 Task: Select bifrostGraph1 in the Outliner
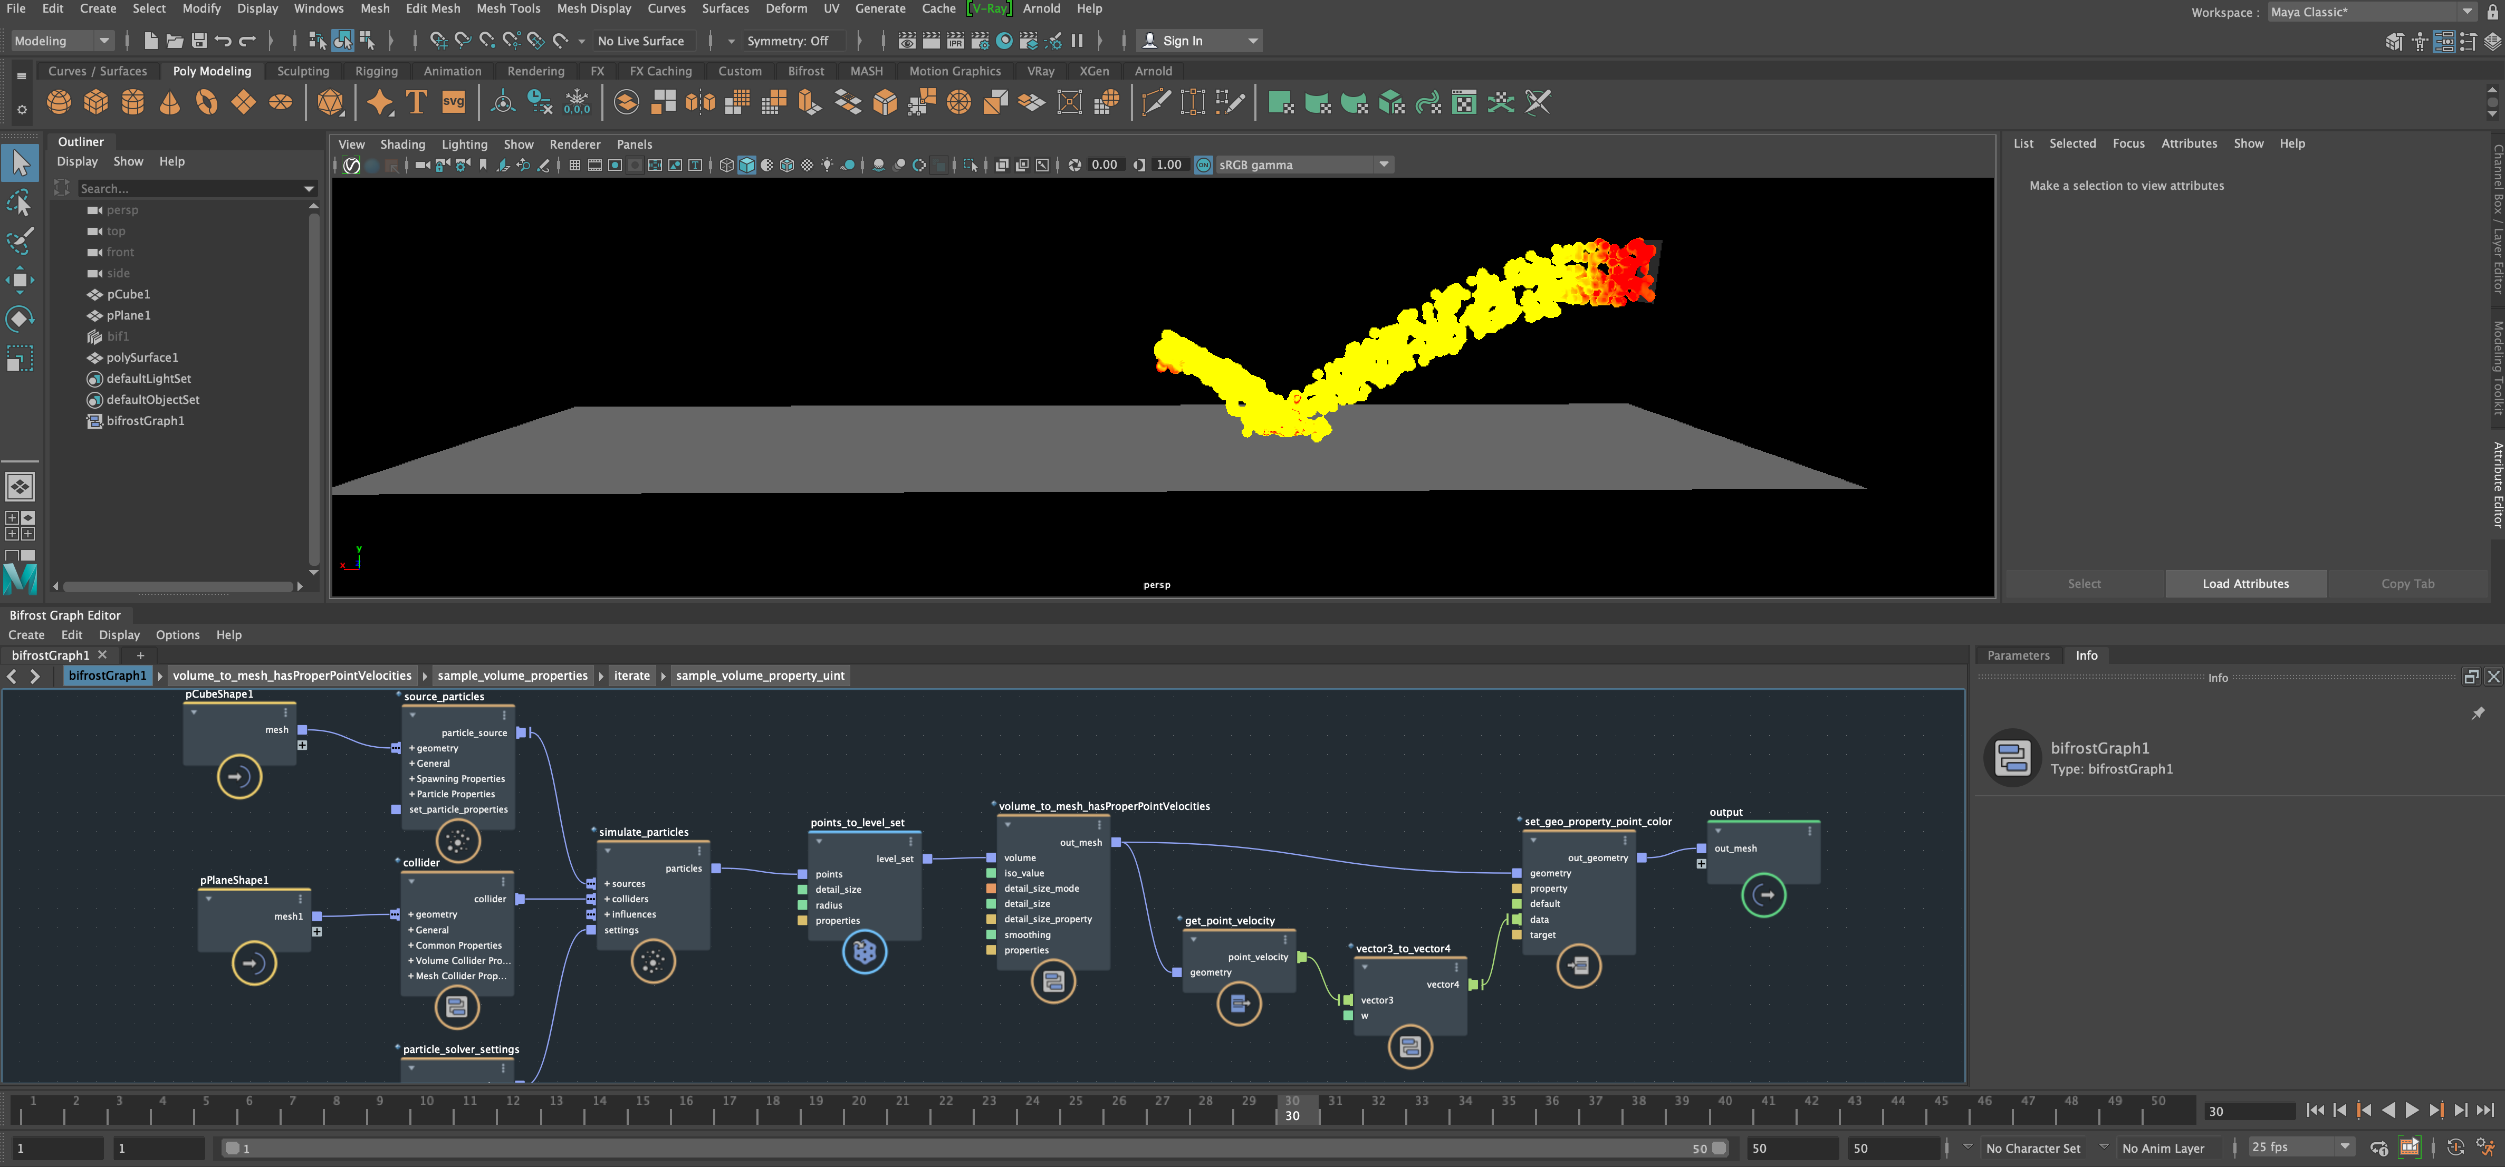point(146,420)
